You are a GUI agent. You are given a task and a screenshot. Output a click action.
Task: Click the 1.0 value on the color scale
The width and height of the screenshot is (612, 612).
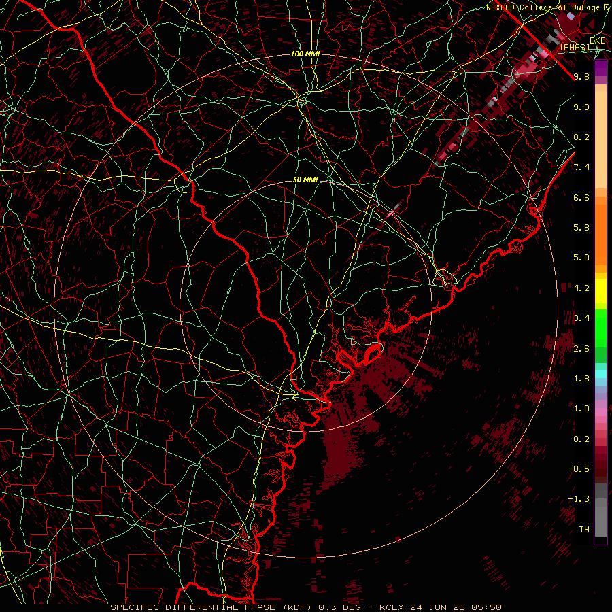581,409
